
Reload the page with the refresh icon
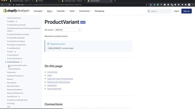click(x=9, y=5)
